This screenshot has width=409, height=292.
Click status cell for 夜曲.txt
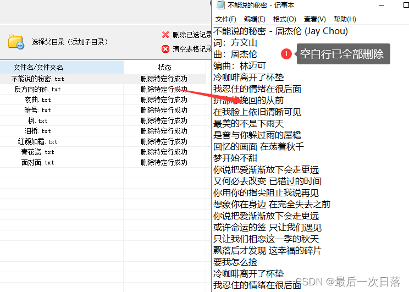click(164, 100)
